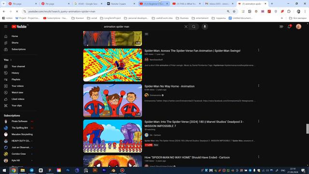Start voice search with the microphone
Image resolution: width=309 pixels, height=174 pixels.
point(205,27)
